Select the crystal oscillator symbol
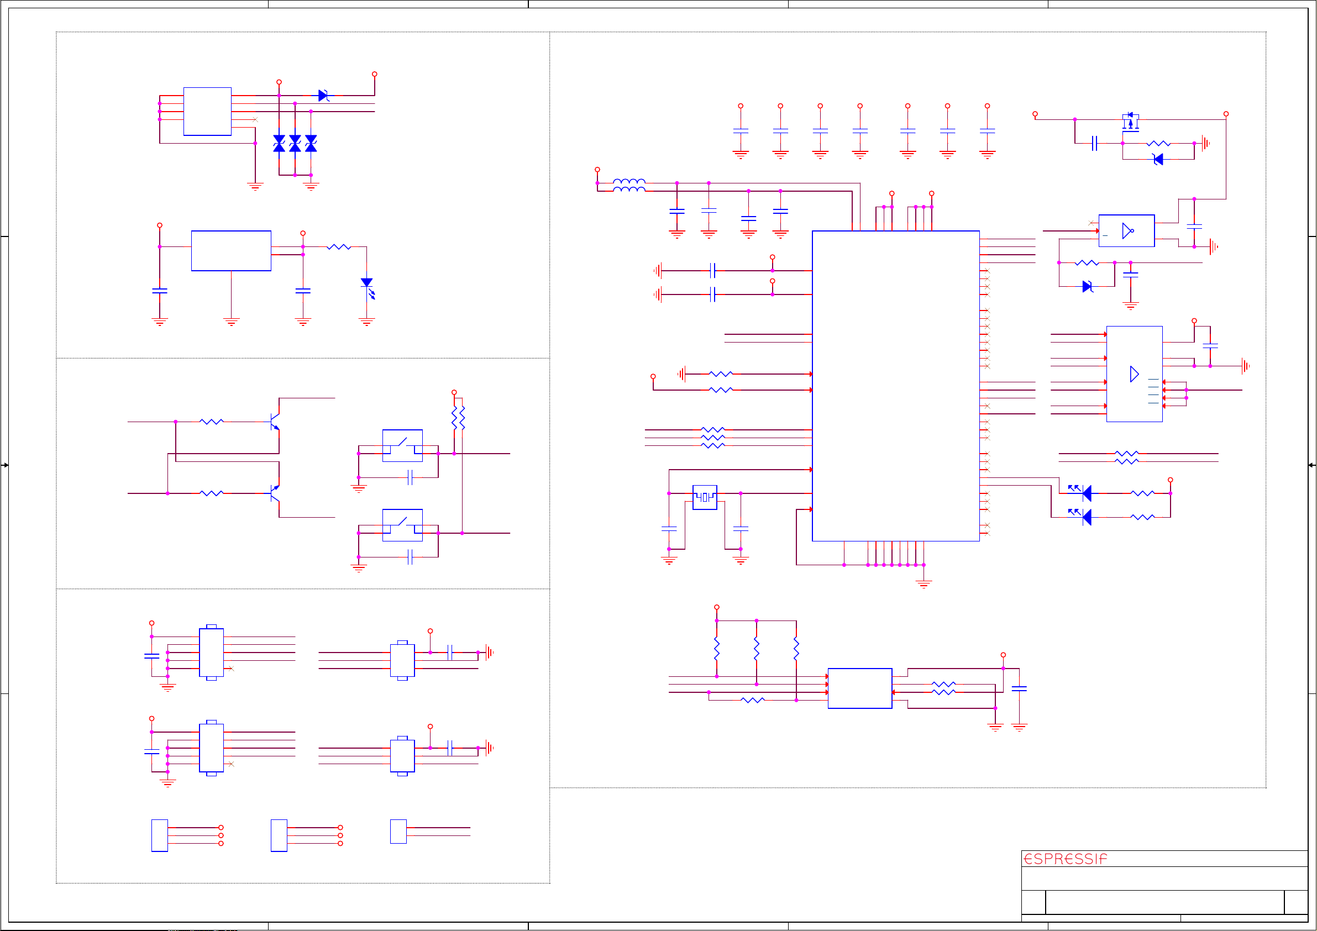 click(705, 497)
